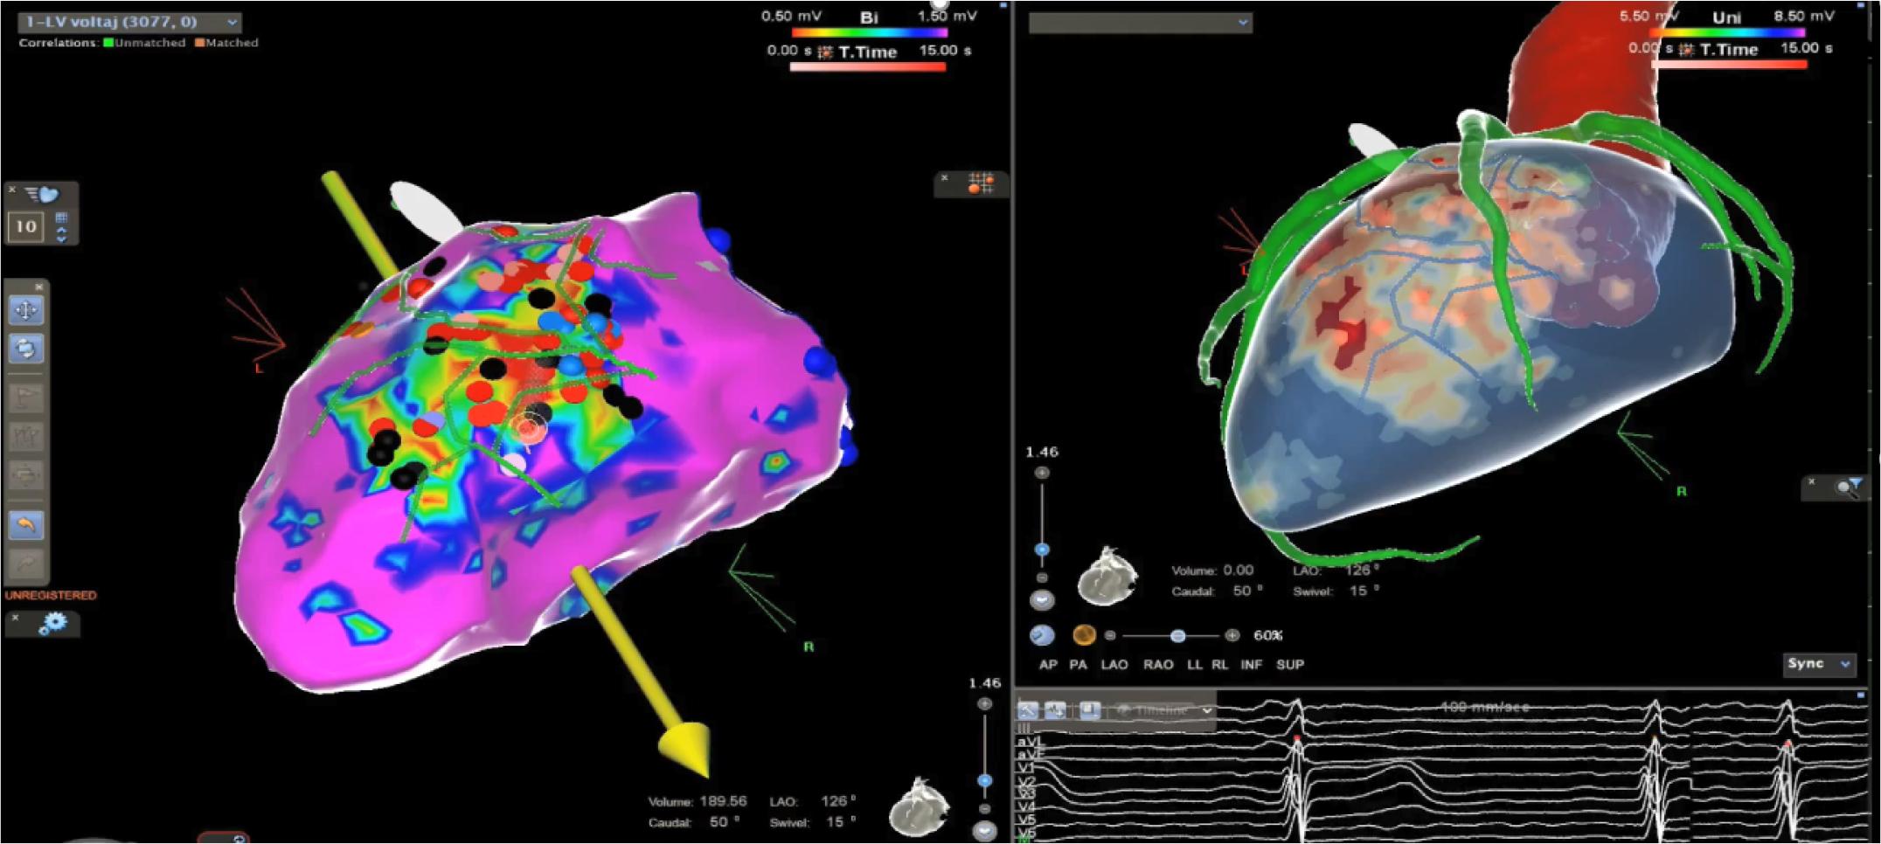Click the orange sphere transparency icon
Image resolution: width=1881 pixels, height=844 pixels.
[1083, 635]
